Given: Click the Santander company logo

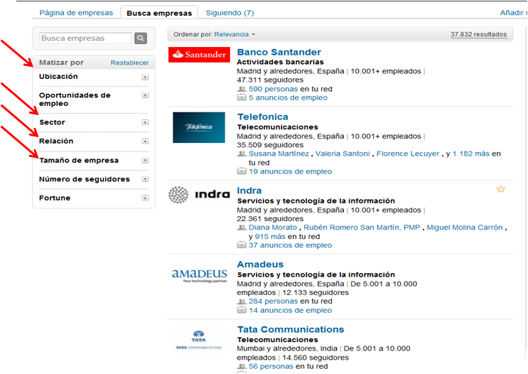Looking at the screenshot, I should [199, 55].
